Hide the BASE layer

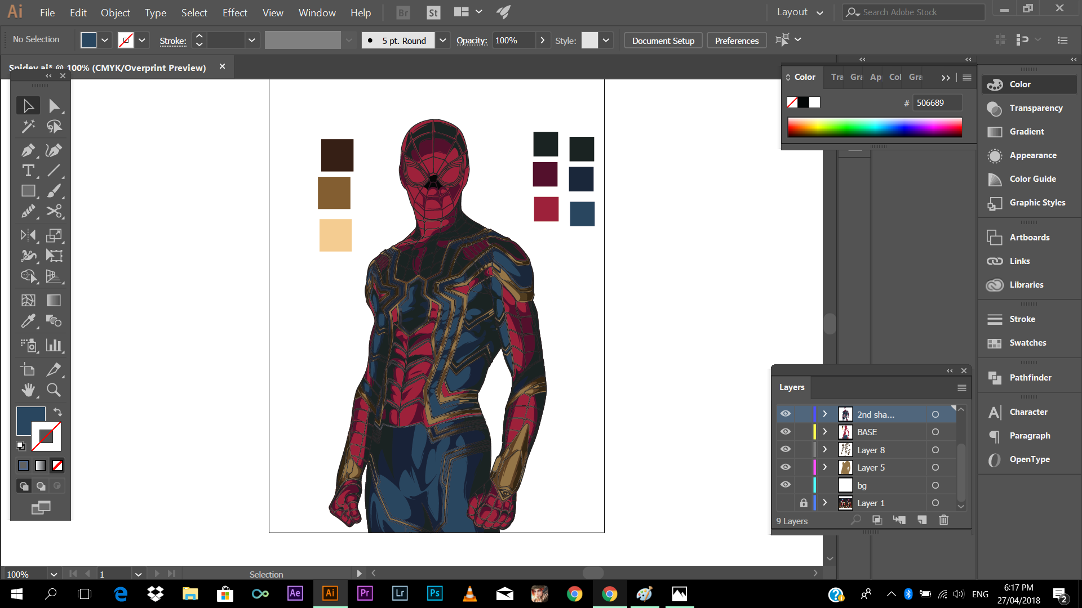click(786, 432)
